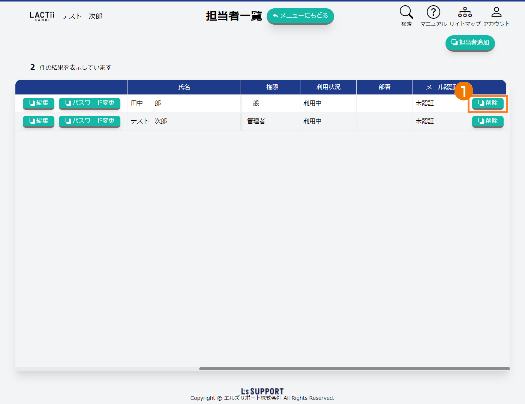
Task: Return to menu with メニューにもどる button
Action: click(300, 16)
